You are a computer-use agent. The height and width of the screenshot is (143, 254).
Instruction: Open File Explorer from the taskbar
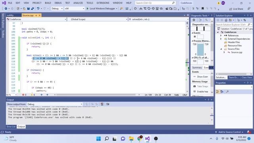coord(131,139)
